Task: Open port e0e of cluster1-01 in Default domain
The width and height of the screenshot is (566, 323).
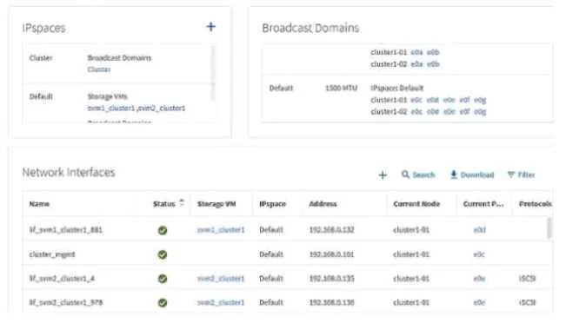Action: click(449, 100)
